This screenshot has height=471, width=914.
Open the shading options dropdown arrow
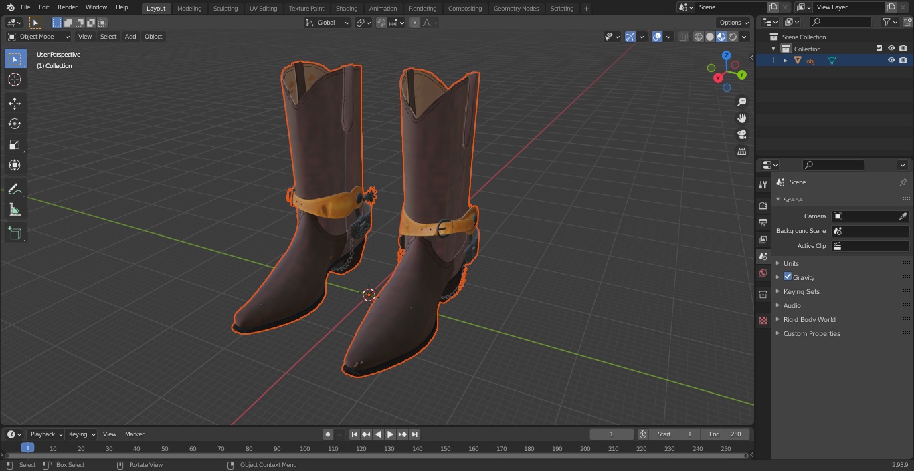coord(744,37)
